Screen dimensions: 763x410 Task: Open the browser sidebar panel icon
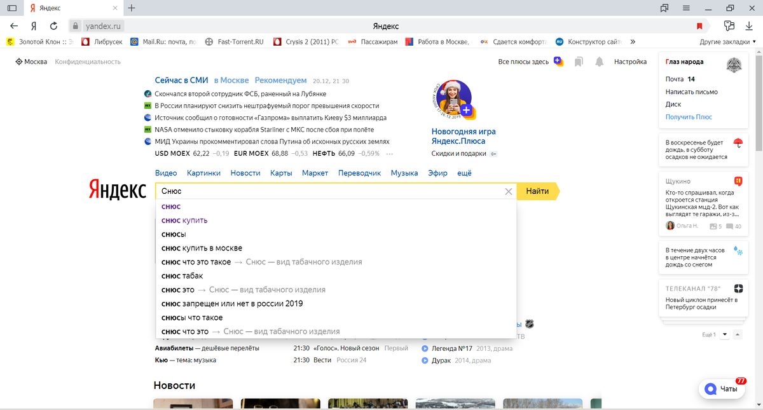tap(11, 8)
